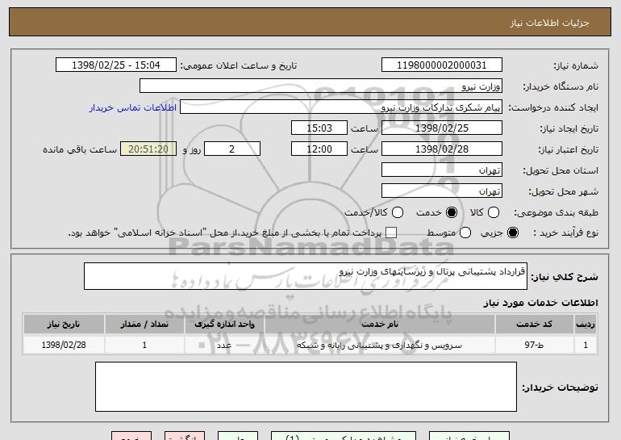Click the creation time field 15:03
The height and width of the screenshot is (440, 621).
coord(319,128)
